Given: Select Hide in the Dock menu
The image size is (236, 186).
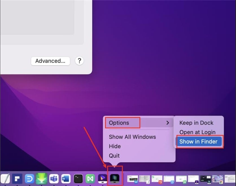Looking at the screenshot, I should coord(115,146).
